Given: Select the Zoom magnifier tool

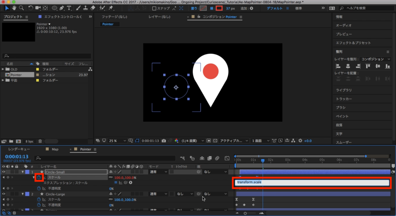Looking at the screenshot, I should point(22,8).
